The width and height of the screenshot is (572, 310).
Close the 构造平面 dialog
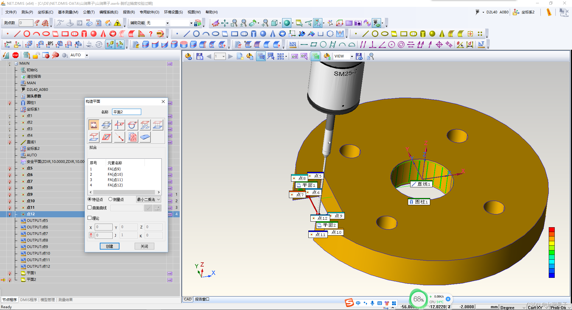[163, 102]
